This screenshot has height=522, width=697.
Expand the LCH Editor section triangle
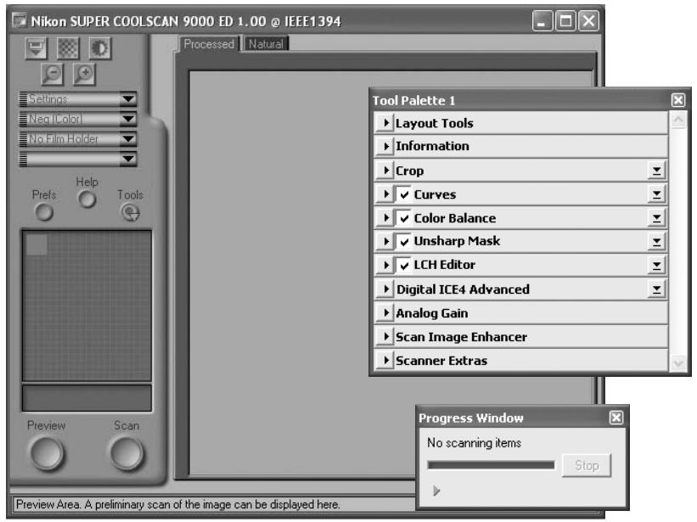(x=385, y=265)
